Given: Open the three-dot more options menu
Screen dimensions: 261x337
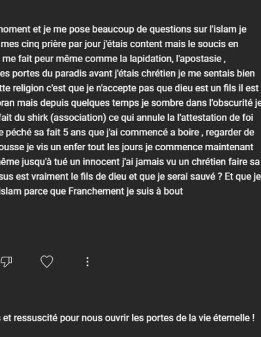Looking at the screenshot, I should point(87,262).
